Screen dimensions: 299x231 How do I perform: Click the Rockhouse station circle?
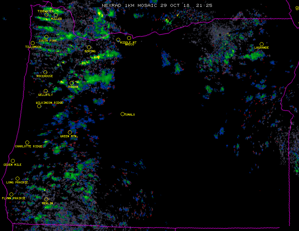point(45,72)
